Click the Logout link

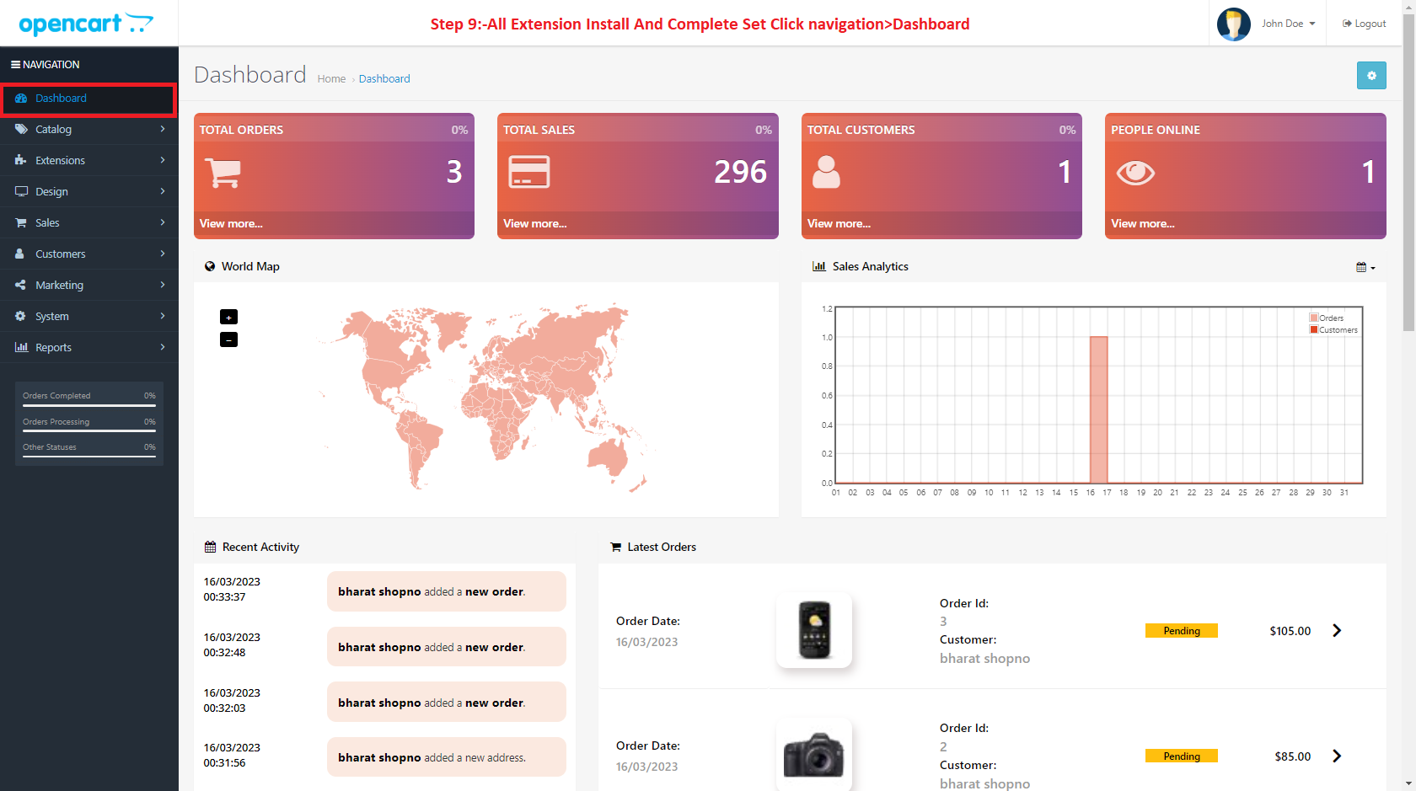(x=1364, y=24)
